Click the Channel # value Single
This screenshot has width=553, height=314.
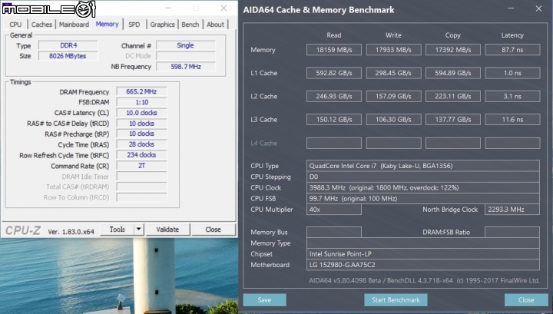pos(186,45)
